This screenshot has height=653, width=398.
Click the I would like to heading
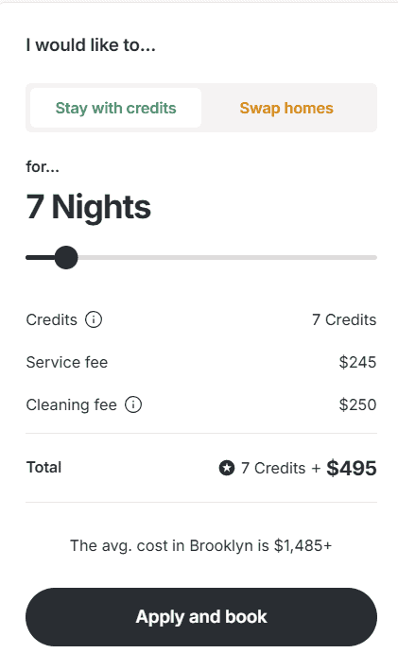point(91,45)
